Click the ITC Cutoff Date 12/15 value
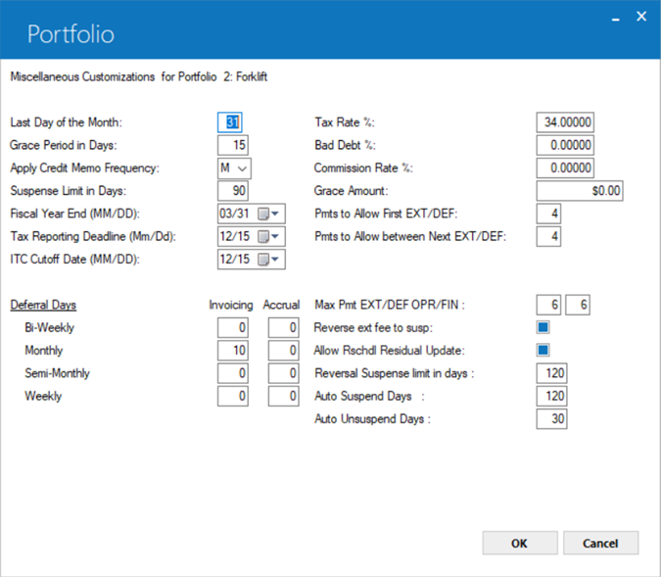This screenshot has width=661, height=577. (x=235, y=259)
